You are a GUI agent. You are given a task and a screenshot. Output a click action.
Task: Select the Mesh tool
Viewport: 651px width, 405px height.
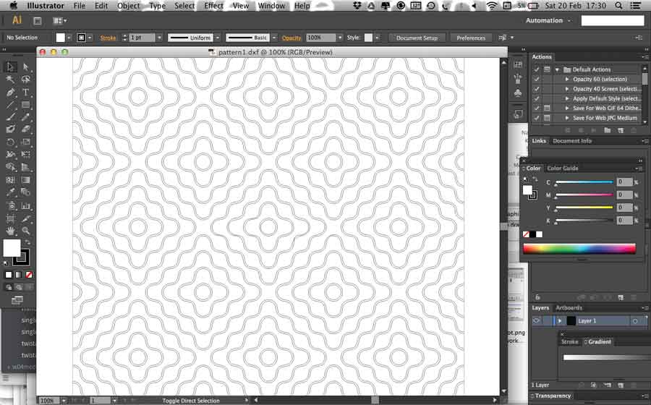tap(10, 179)
